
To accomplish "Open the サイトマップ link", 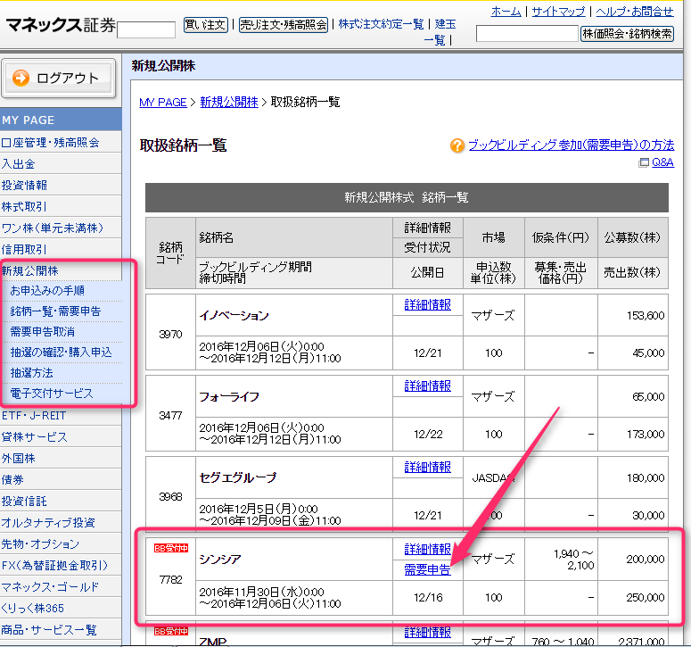I will tap(558, 12).
